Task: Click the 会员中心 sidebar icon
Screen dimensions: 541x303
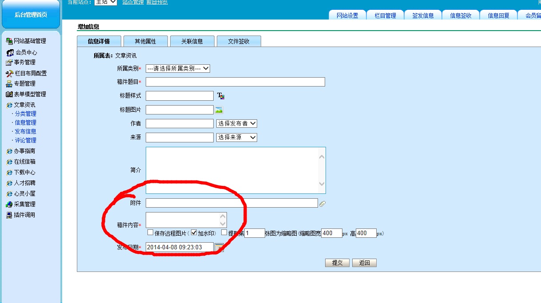Action: click(x=10, y=52)
